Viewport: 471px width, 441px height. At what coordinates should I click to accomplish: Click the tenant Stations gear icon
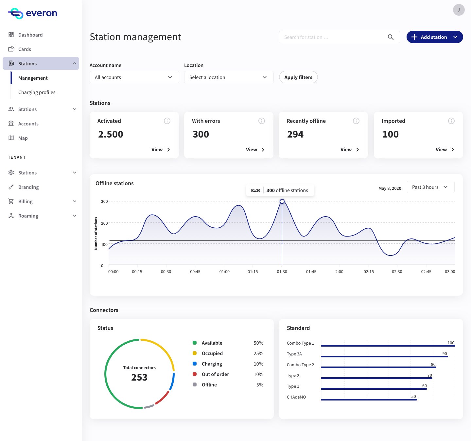point(11,172)
